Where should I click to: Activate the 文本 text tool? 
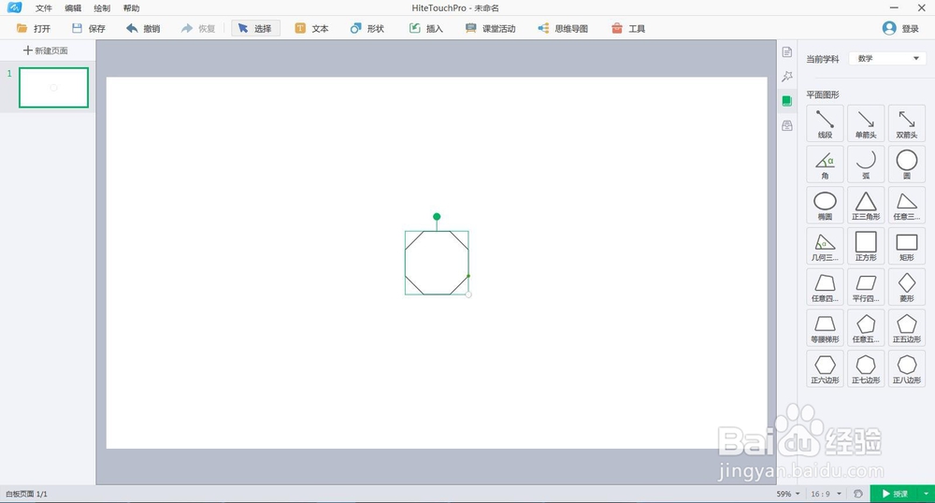point(312,29)
